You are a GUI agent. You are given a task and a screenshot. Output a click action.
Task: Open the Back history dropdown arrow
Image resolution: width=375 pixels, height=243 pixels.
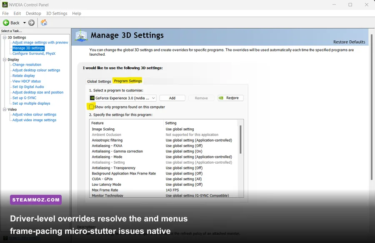[x=25, y=23]
